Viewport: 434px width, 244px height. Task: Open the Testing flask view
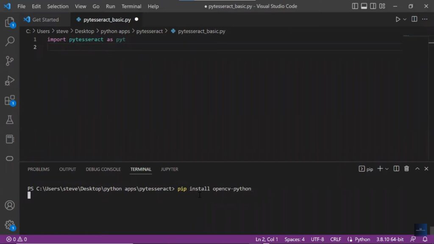point(10,119)
